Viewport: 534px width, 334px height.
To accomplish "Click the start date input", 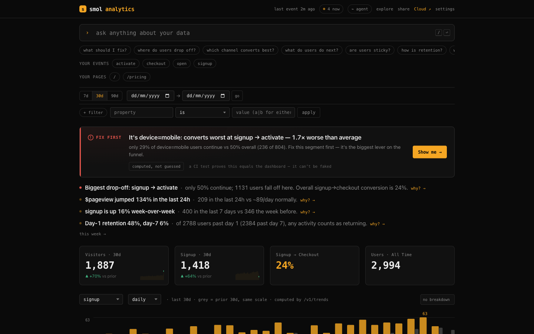I will click(x=151, y=96).
